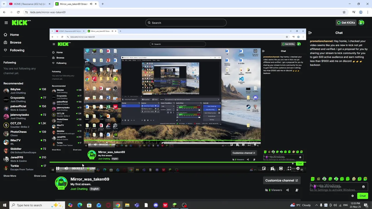Screen dimensions: 372x209
Task: Go back in browser
Action: (x=4, y=12)
